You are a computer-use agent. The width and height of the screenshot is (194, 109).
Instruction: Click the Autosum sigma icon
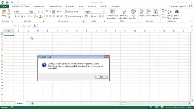[163, 11]
